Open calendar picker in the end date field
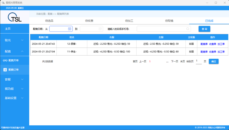 coord(100,29)
